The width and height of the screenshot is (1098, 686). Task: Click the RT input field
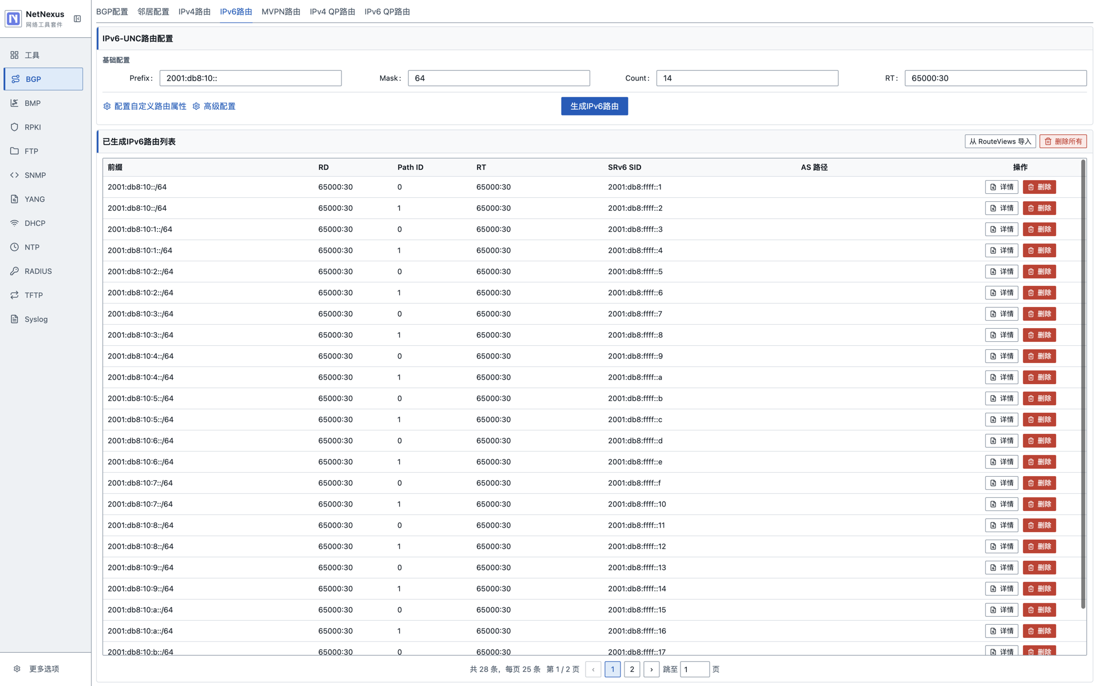point(995,78)
